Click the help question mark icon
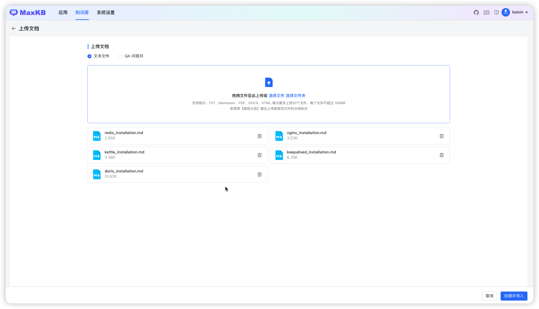 click(497, 12)
